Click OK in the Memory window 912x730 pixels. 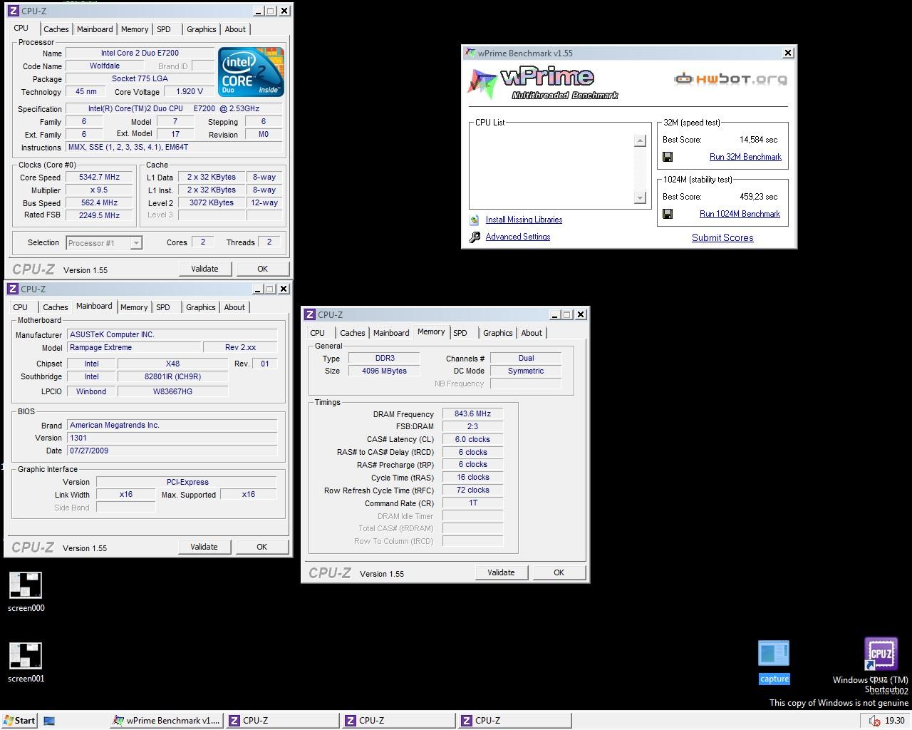coord(559,572)
